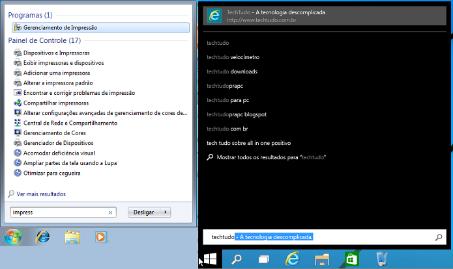Expand the shutdown options arrow next to Desligar
This screenshot has height=269, width=453.
[166, 212]
